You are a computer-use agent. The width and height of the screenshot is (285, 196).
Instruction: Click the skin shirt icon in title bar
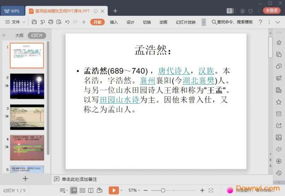click(251, 11)
